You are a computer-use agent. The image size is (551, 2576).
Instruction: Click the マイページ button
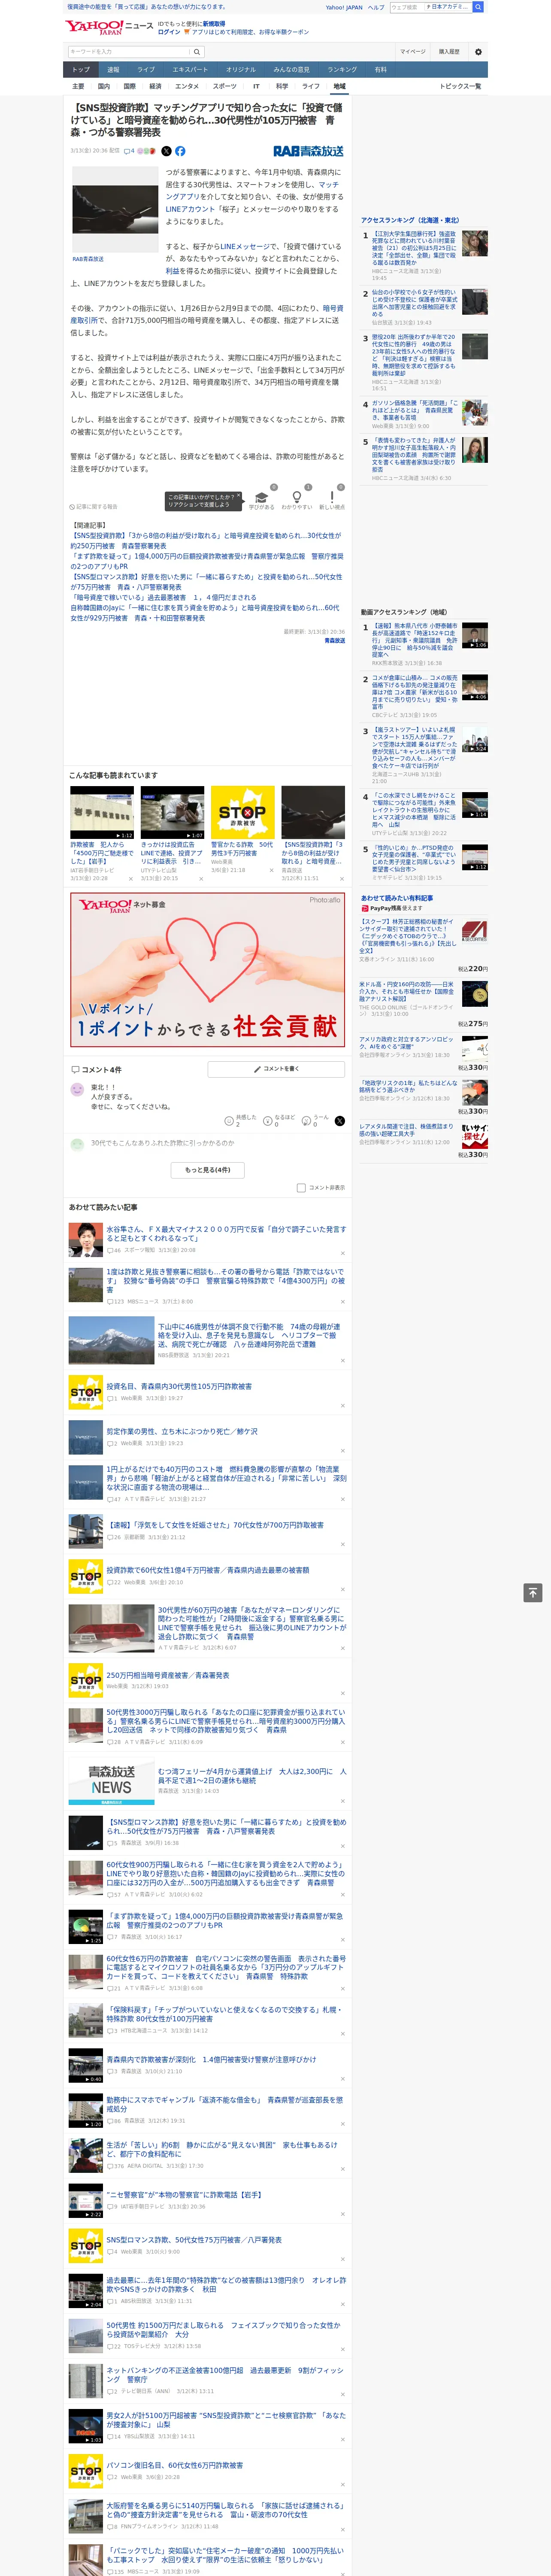pos(412,52)
